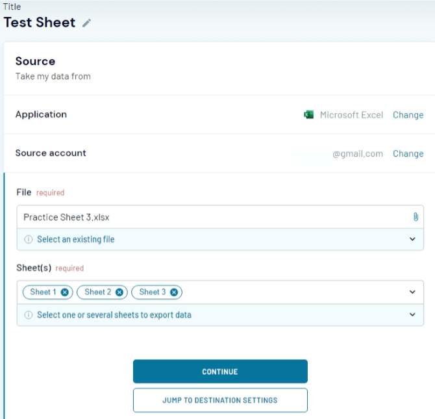Click the Test Sheet title text
Screen dimensions: 435x419
point(40,22)
